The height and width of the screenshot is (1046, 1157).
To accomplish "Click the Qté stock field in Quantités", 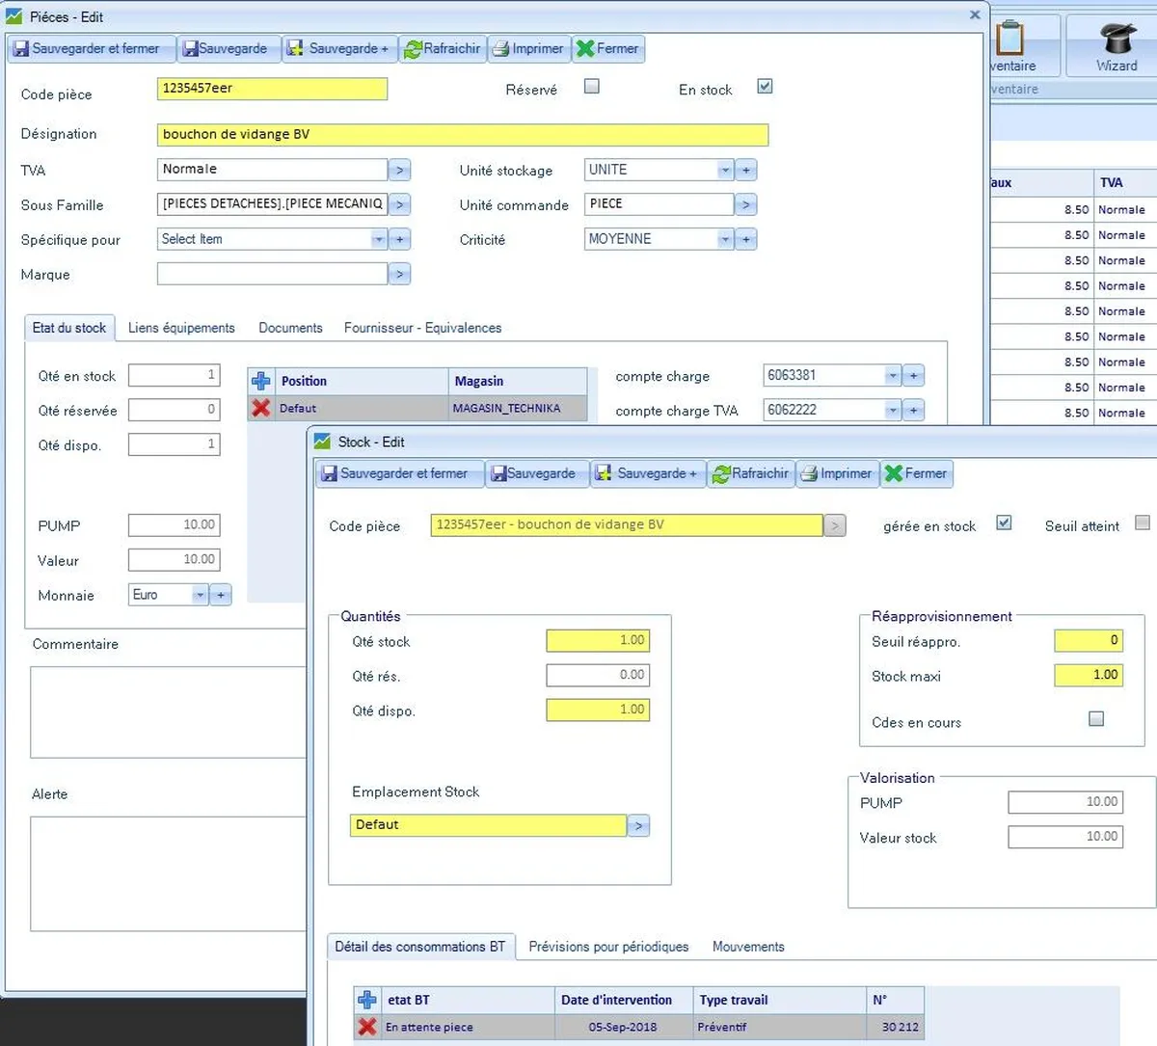I will click(x=598, y=640).
